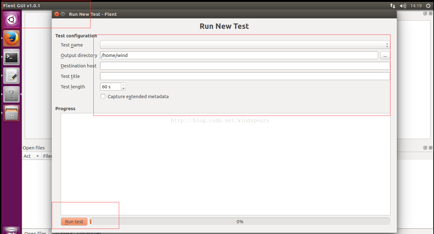
Task: Click the Test title label
Action: pyautogui.click(x=70, y=76)
